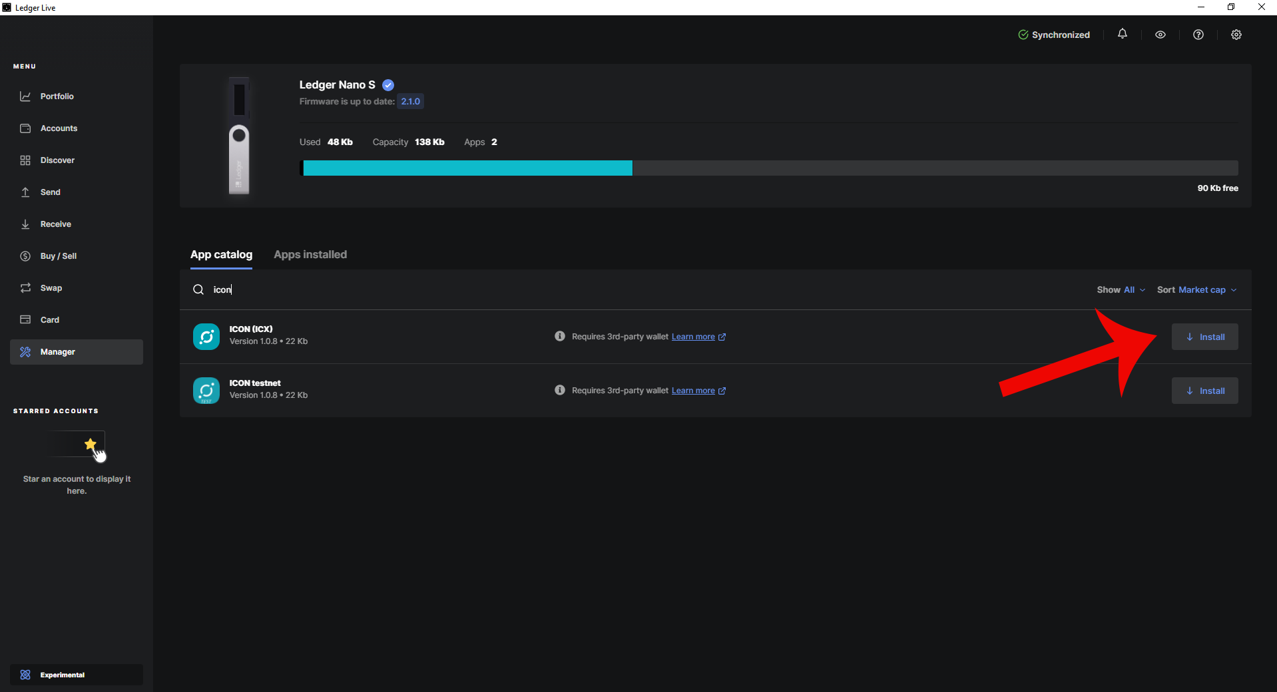Install the ICON (ICX) app
1277x692 pixels.
1205,337
